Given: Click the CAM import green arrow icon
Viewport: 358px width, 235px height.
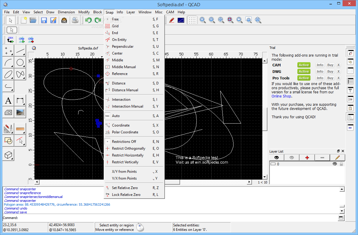Looking at the screenshot, I should click(x=22, y=39).
